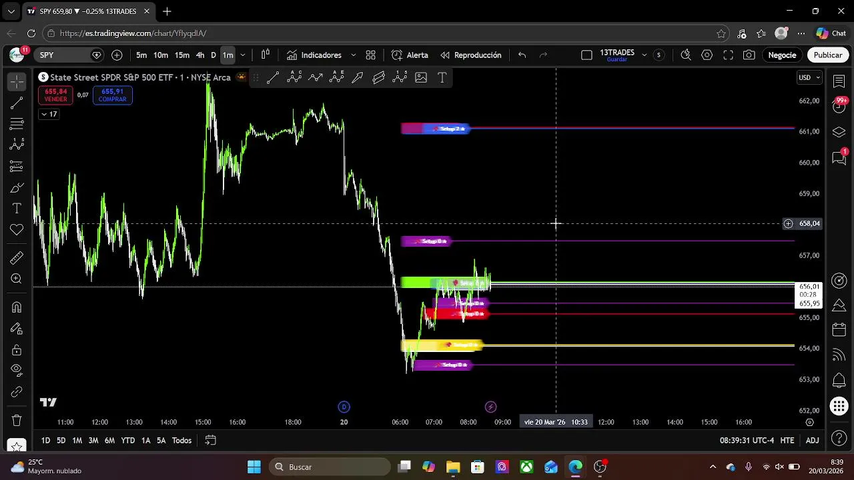This screenshot has height=480, width=854.
Task: Click the link drawings sync icon
Action: coord(17,392)
